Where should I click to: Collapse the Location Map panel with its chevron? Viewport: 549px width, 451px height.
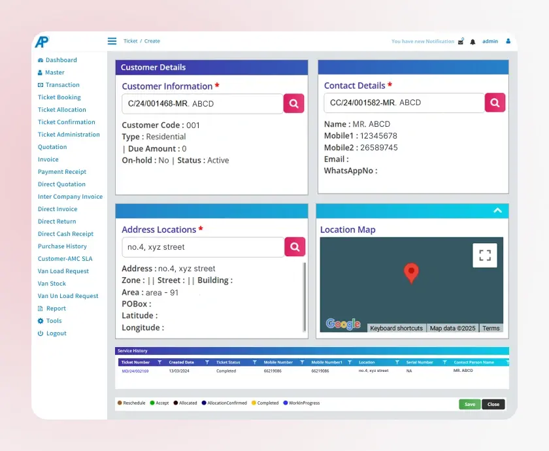[497, 210]
